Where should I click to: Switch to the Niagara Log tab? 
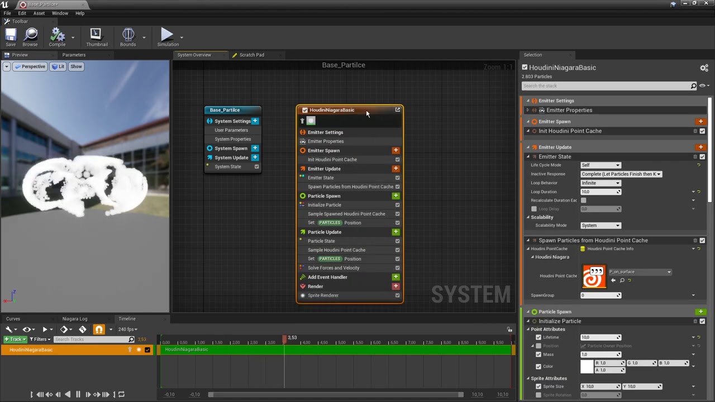(75, 319)
